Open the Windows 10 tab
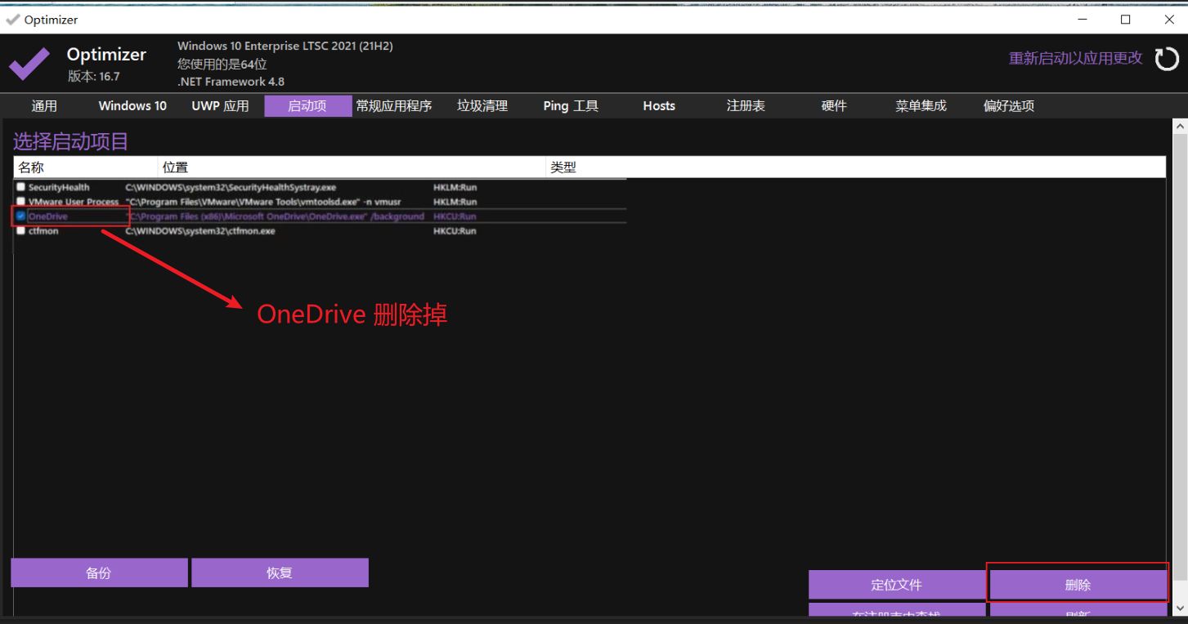Screen dimensions: 1188x624 (x=132, y=106)
